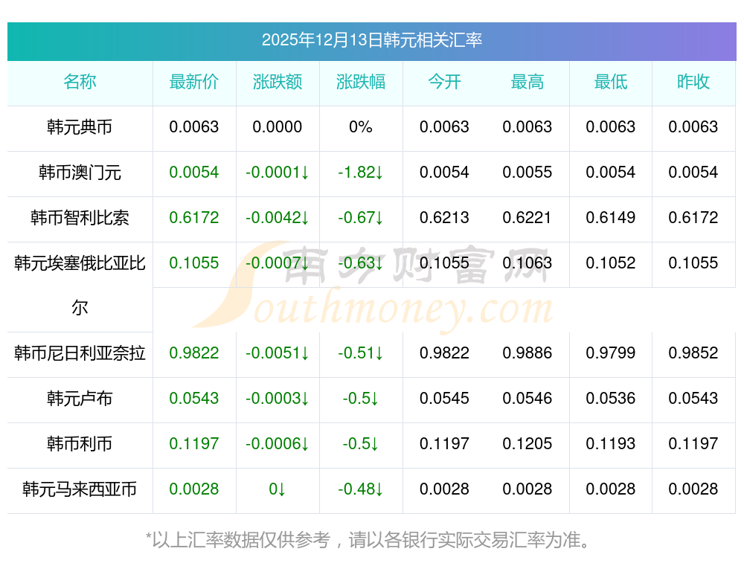Click the 最新价 column header

pyautogui.click(x=194, y=82)
